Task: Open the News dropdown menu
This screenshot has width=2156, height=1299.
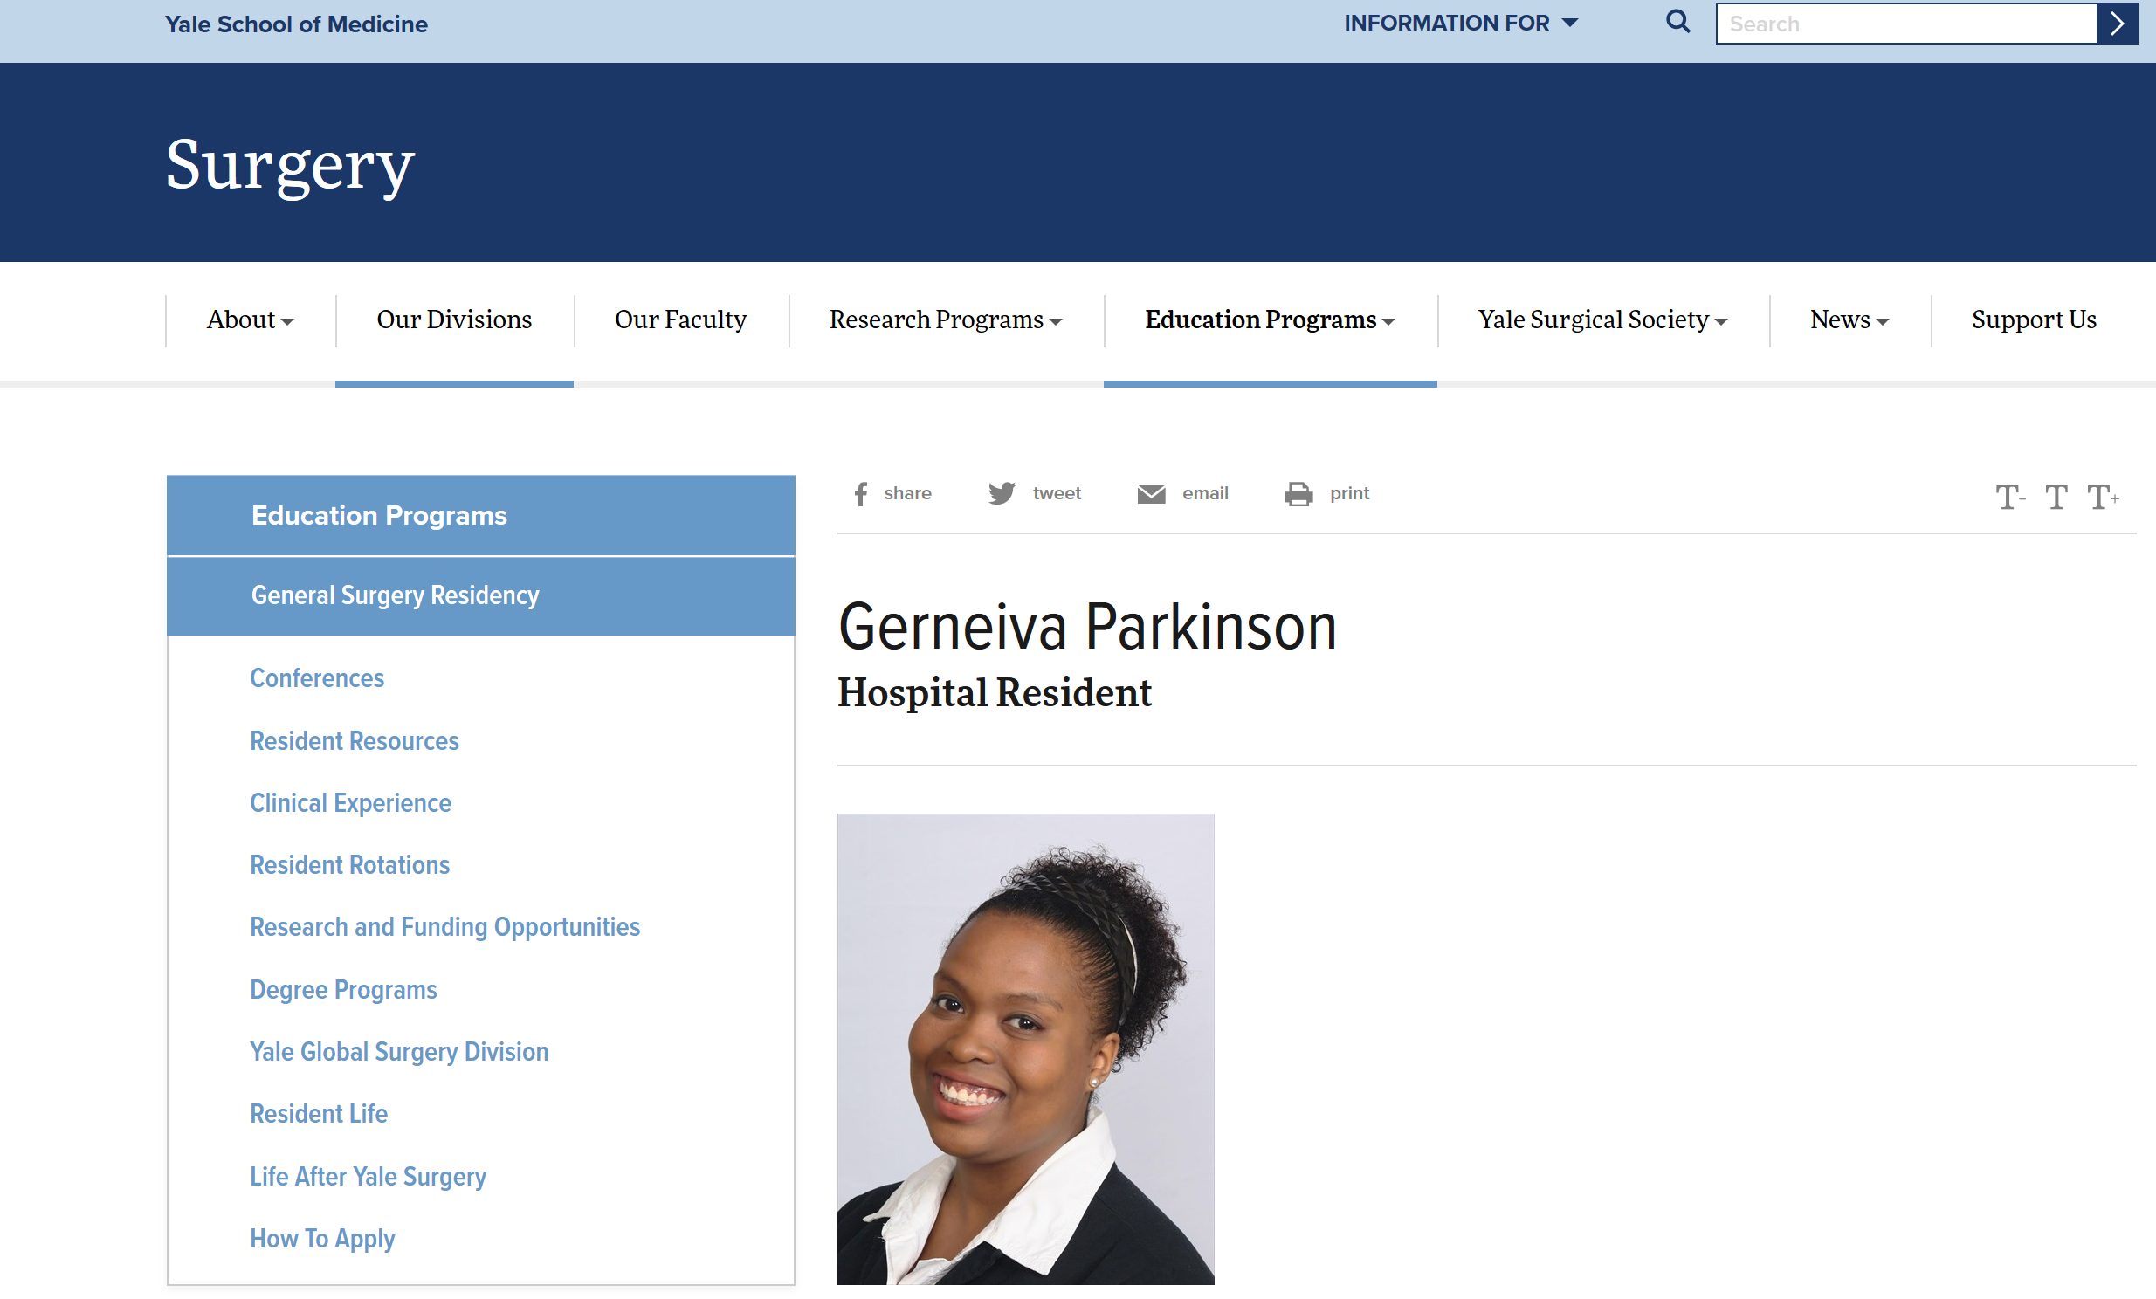Action: click(x=1849, y=320)
